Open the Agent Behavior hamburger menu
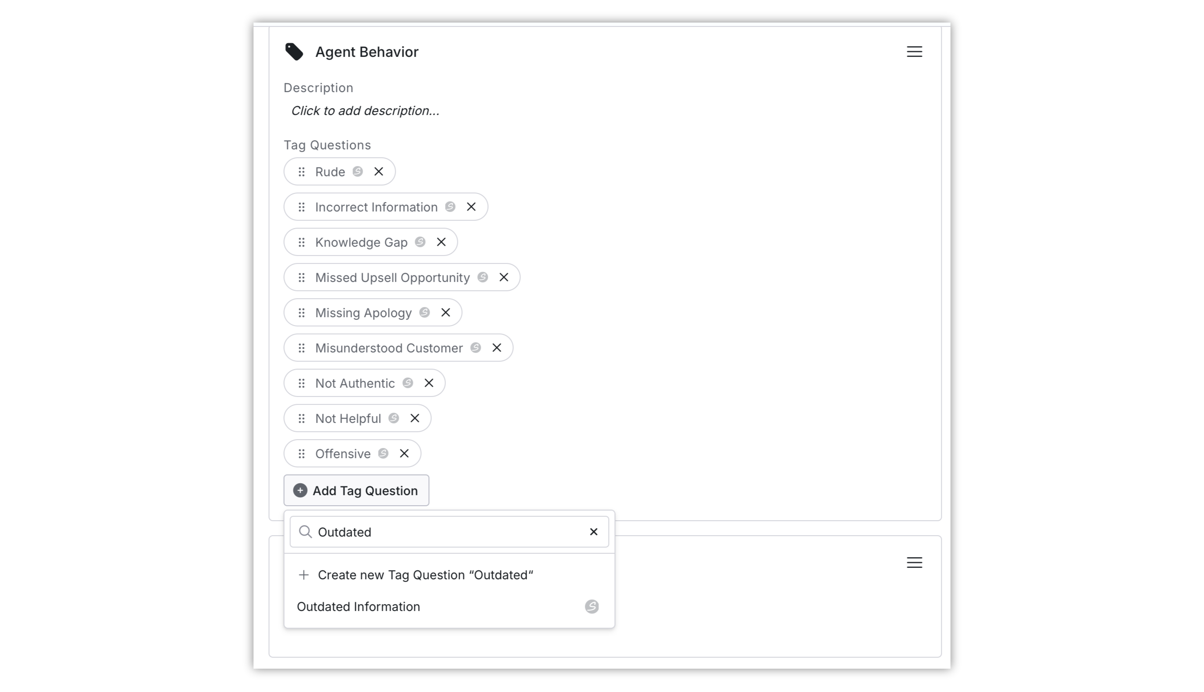This screenshot has width=1204, height=692. coord(914,52)
